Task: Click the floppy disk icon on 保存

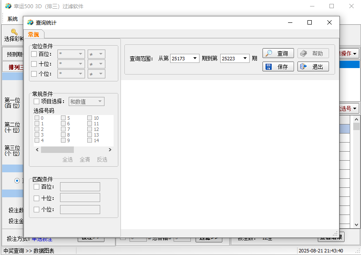Action: point(269,67)
